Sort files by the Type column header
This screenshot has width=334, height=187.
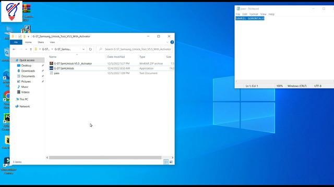[x=142, y=57]
